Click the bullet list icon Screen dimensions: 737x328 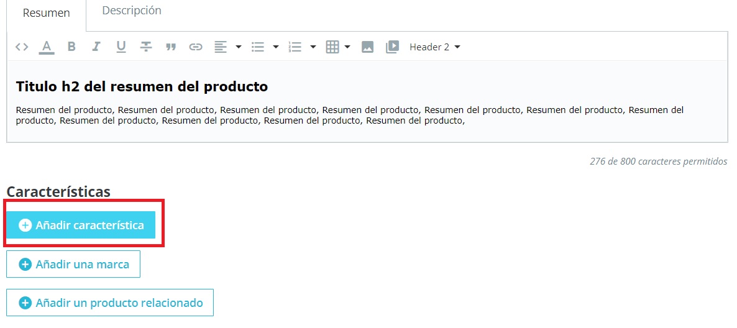pos(257,47)
